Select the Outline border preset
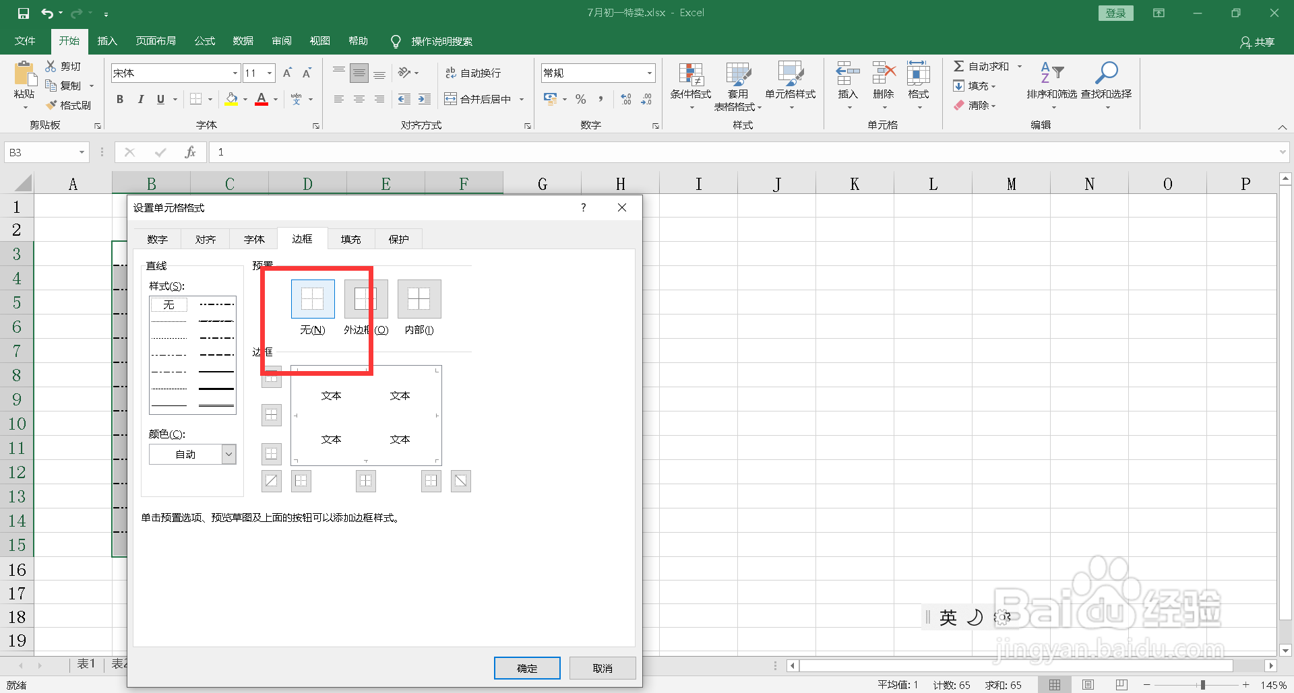The image size is (1294, 693). 366,299
